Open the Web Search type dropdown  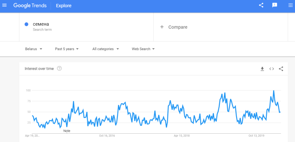143,49
